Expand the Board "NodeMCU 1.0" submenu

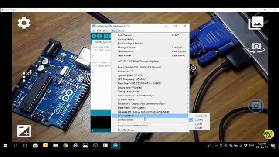[150, 67]
